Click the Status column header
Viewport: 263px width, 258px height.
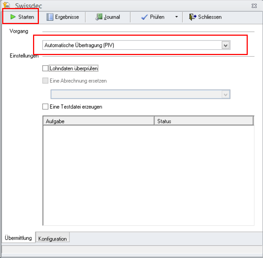point(204,121)
